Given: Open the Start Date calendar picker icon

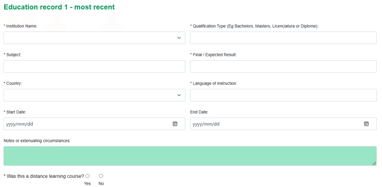Looking at the screenshot, I should 175,124.
